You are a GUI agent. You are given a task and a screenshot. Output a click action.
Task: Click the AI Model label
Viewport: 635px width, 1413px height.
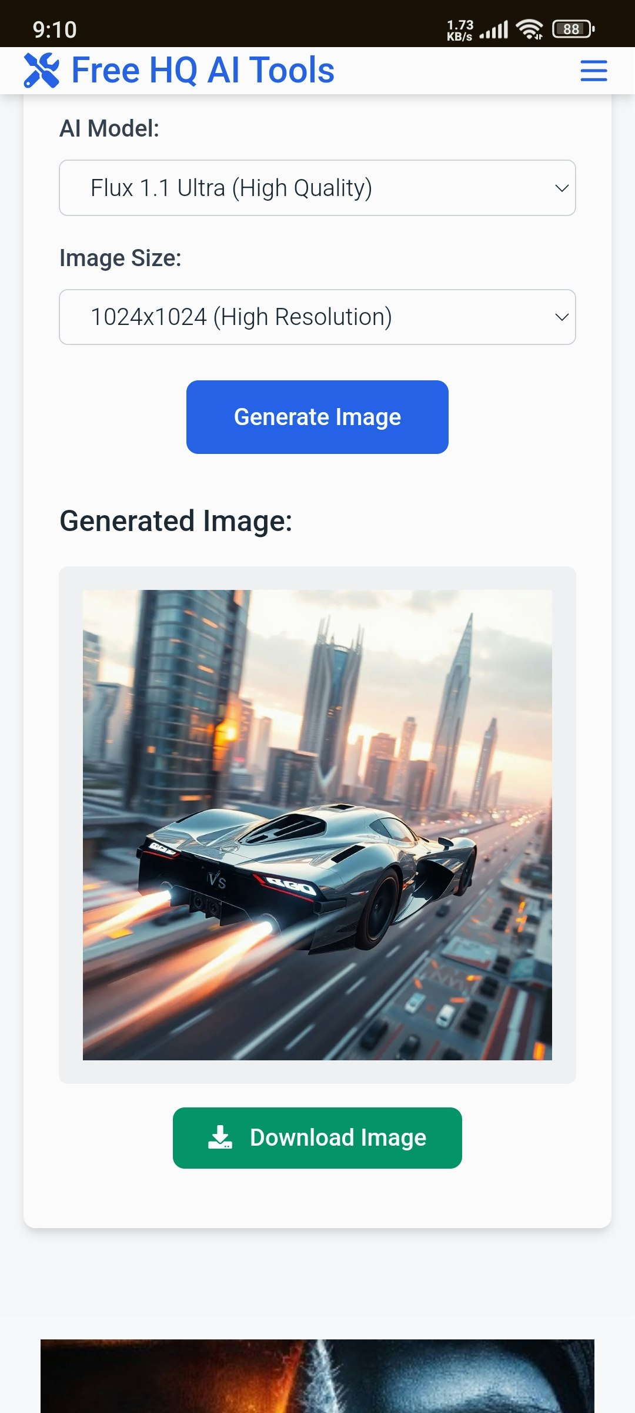pos(109,128)
